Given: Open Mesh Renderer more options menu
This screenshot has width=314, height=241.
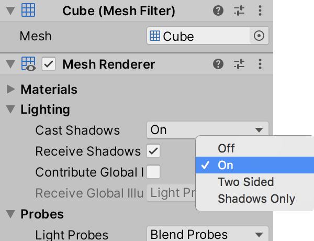Looking at the screenshot, I should (x=260, y=64).
